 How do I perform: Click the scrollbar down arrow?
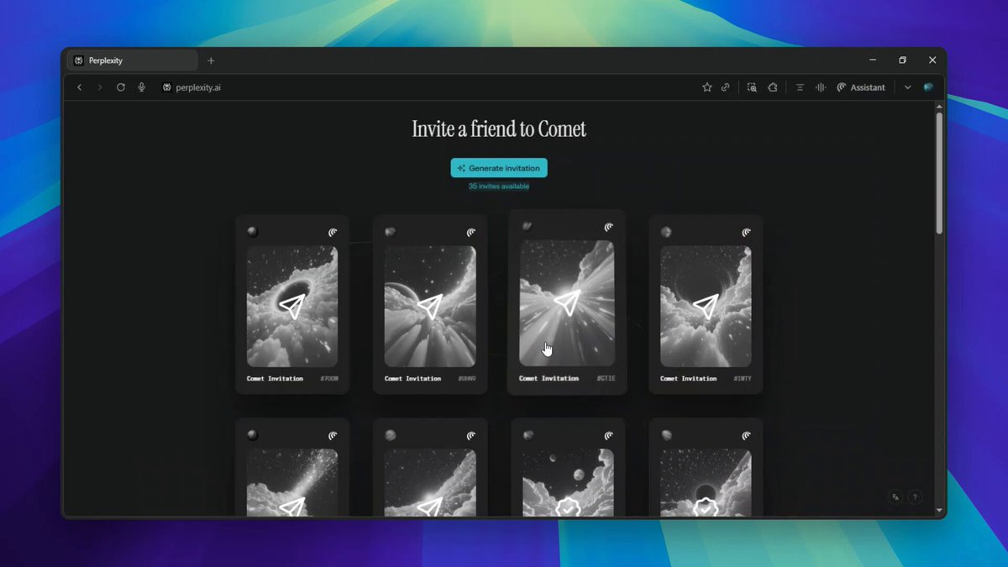939,511
